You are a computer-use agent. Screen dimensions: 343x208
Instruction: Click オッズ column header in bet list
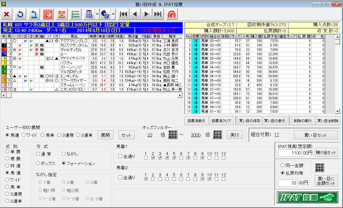pyautogui.click(x=236, y=36)
